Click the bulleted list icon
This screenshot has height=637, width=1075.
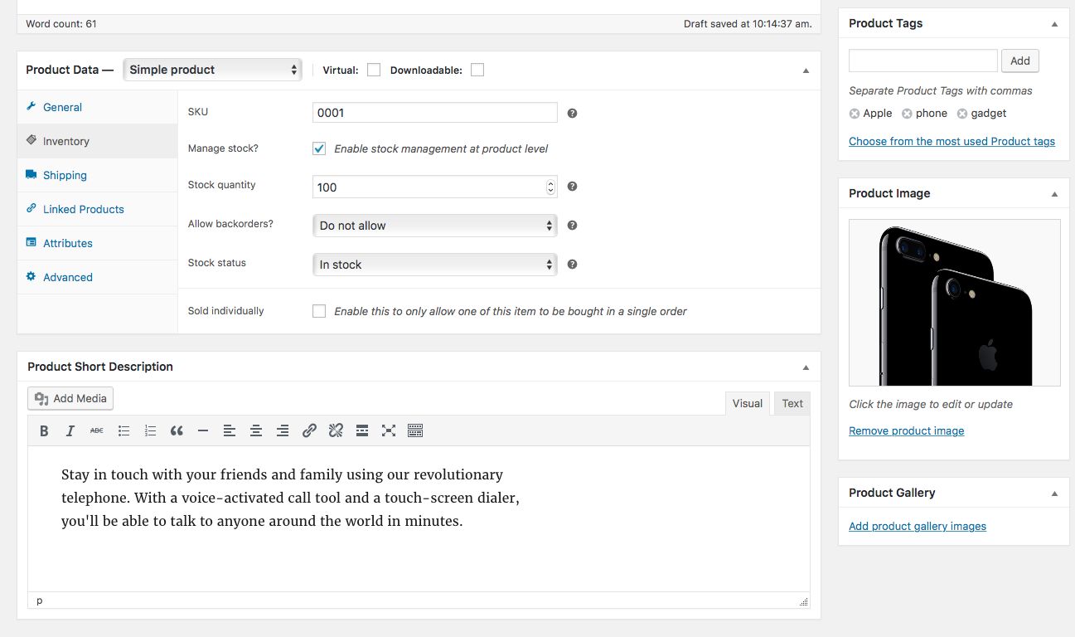pyautogui.click(x=123, y=430)
